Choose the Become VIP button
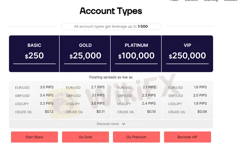This screenshot has width=241, height=148. click(187, 137)
